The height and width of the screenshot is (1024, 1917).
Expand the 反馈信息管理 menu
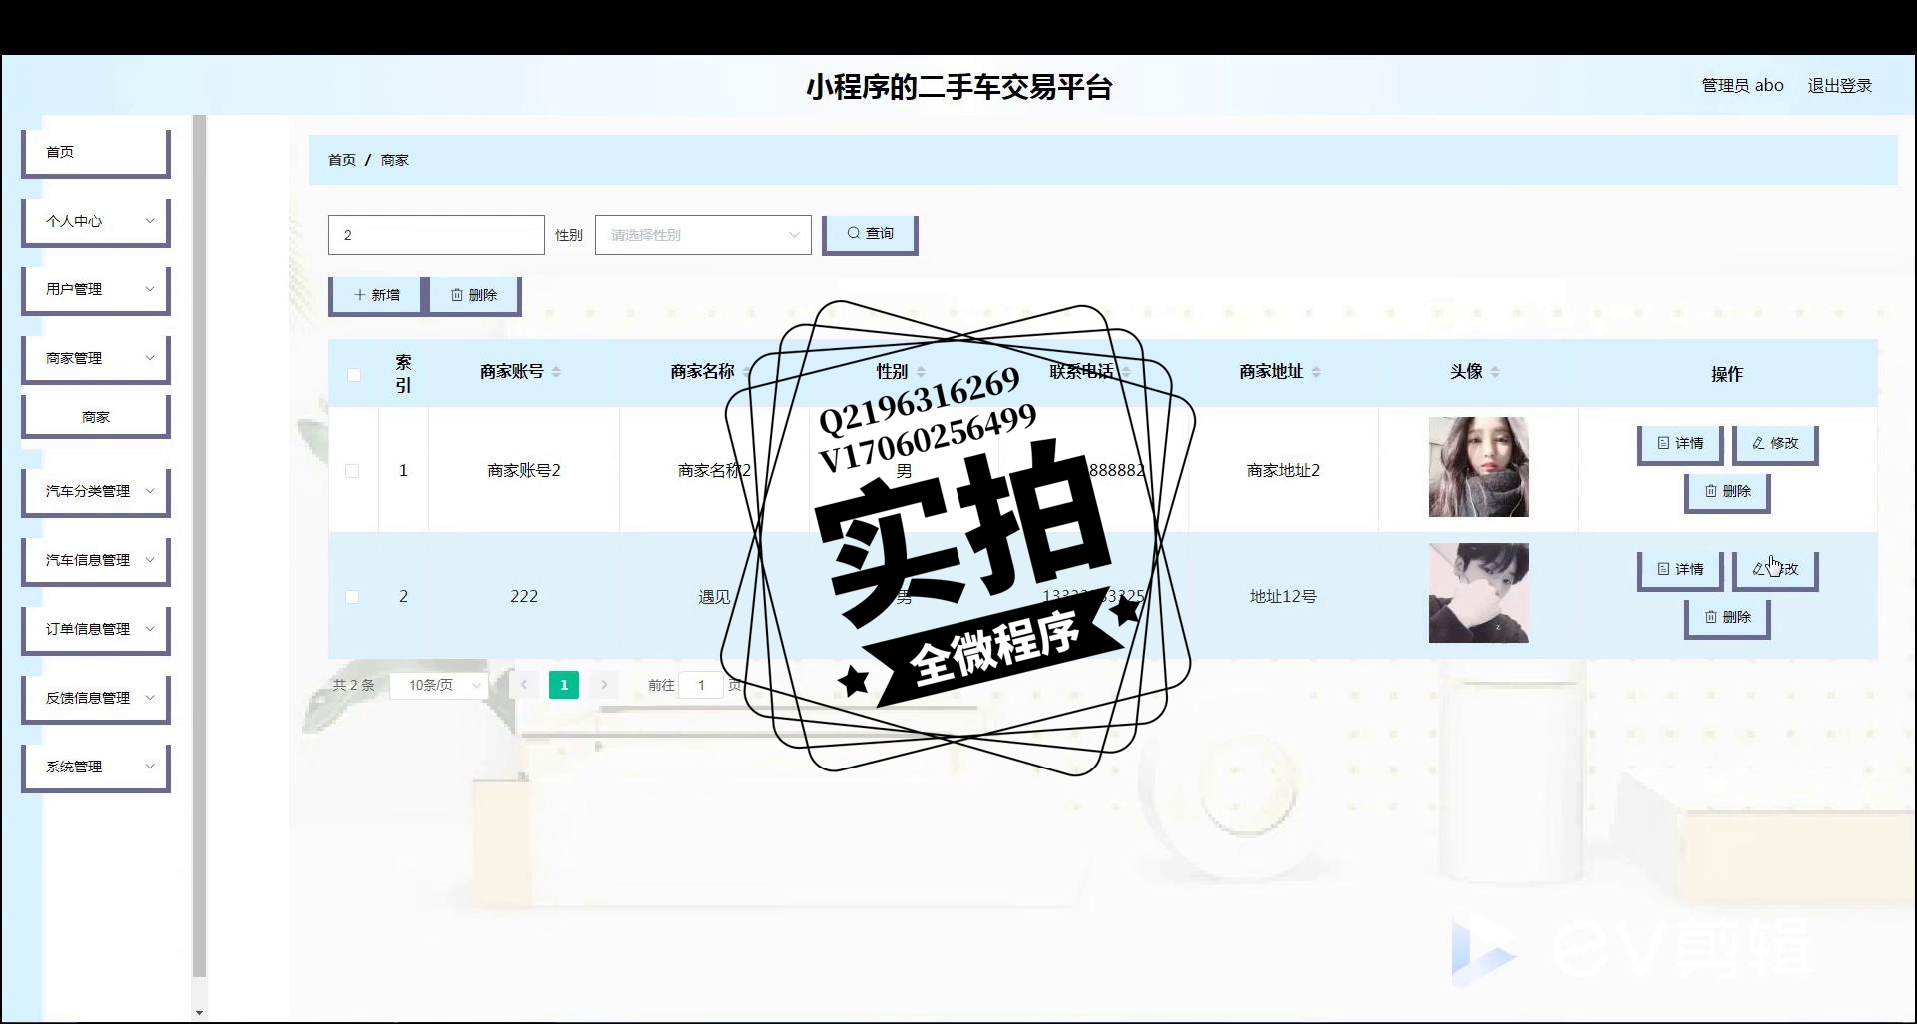[96, 698]
